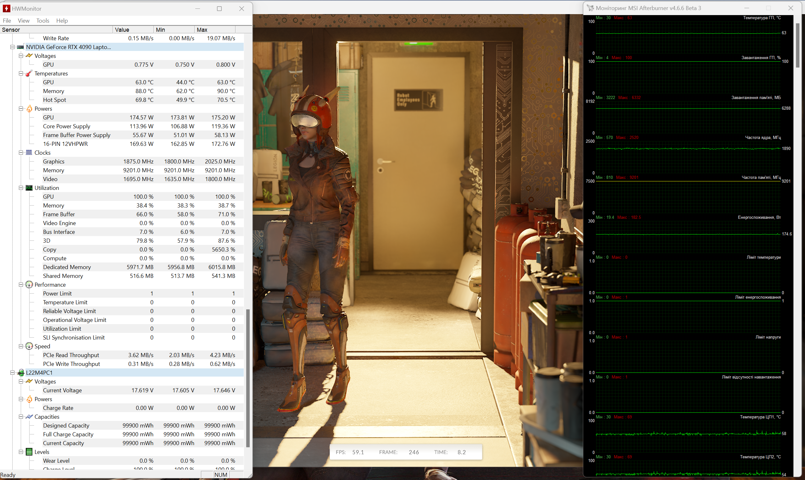805x480 pixels.
Task: Click the MSI Afterburner title bar icon
Action: (x=591, y=8)
